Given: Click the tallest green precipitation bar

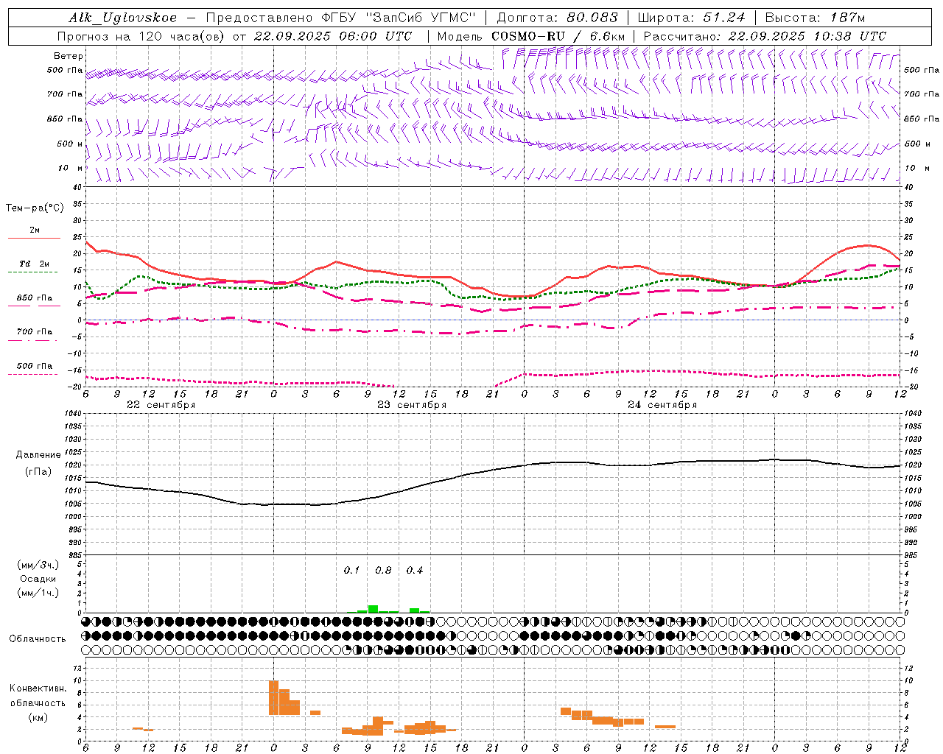Looking at the screenshot, I should point(373,609).
